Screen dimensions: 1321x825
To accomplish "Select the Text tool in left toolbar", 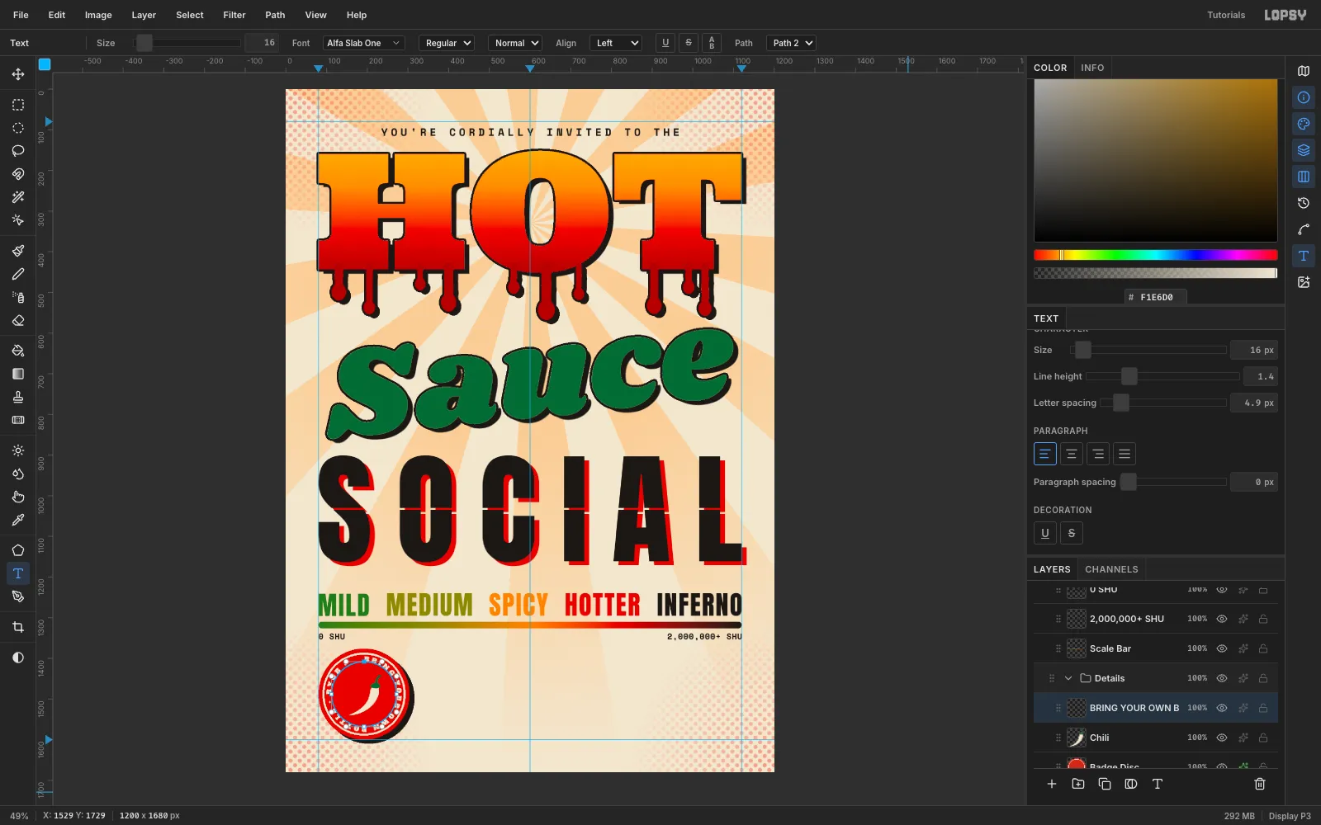I will (x=18, y=573).
